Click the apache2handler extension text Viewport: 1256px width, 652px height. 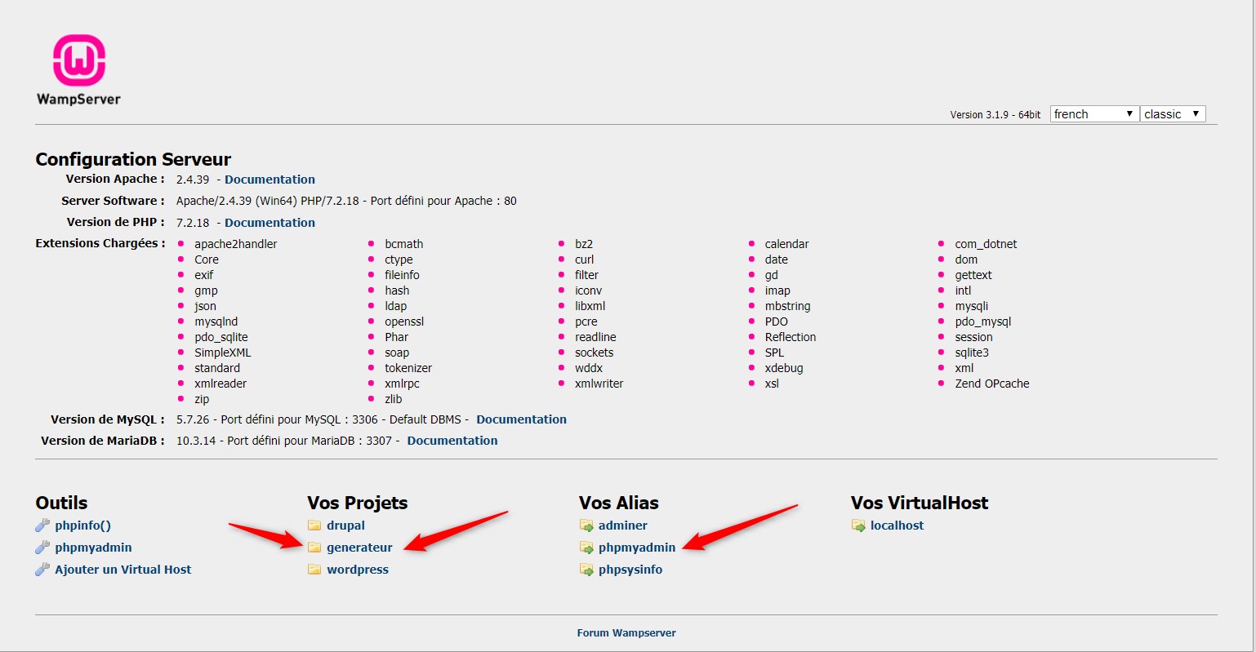point(235,244)
